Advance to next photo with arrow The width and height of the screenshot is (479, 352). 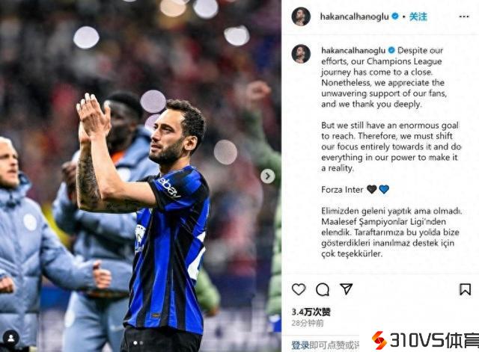pyautogui.click(x=268, y=176)
